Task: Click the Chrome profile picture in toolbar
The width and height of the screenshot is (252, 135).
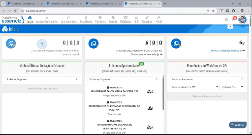Action: (x=242, y=11)
